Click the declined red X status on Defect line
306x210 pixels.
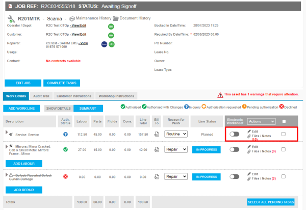(66, 176)
